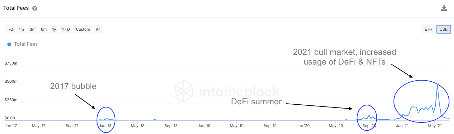454x134 pixels.
Task: Click the Jan '18 fee spike
Action: [107, 119]
